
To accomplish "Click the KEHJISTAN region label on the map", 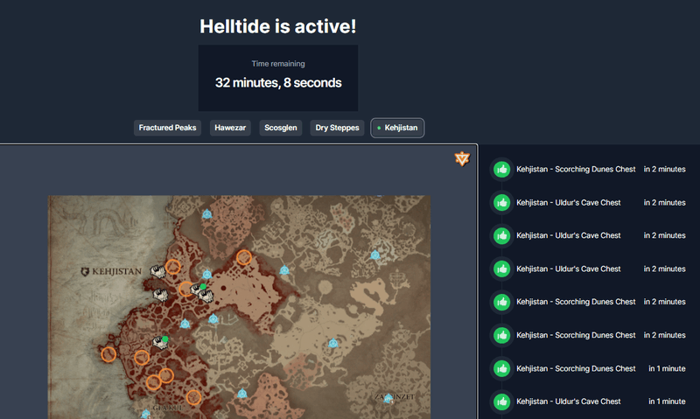I will [116, 271].
